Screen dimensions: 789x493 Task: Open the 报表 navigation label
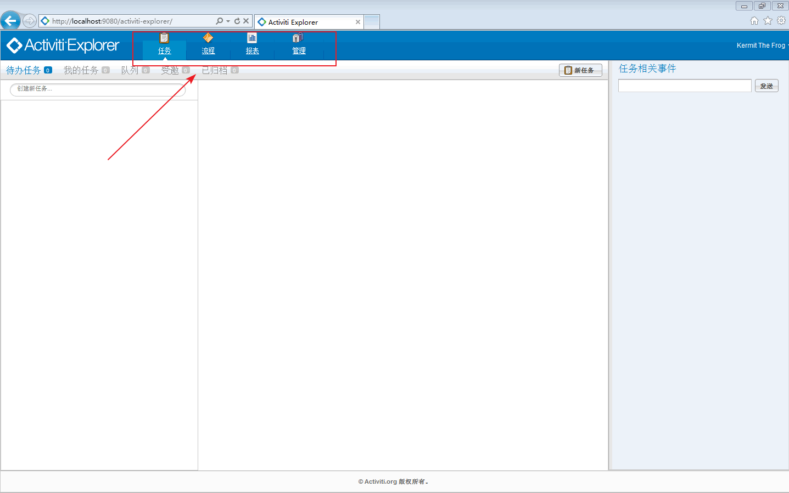(252, 51)
